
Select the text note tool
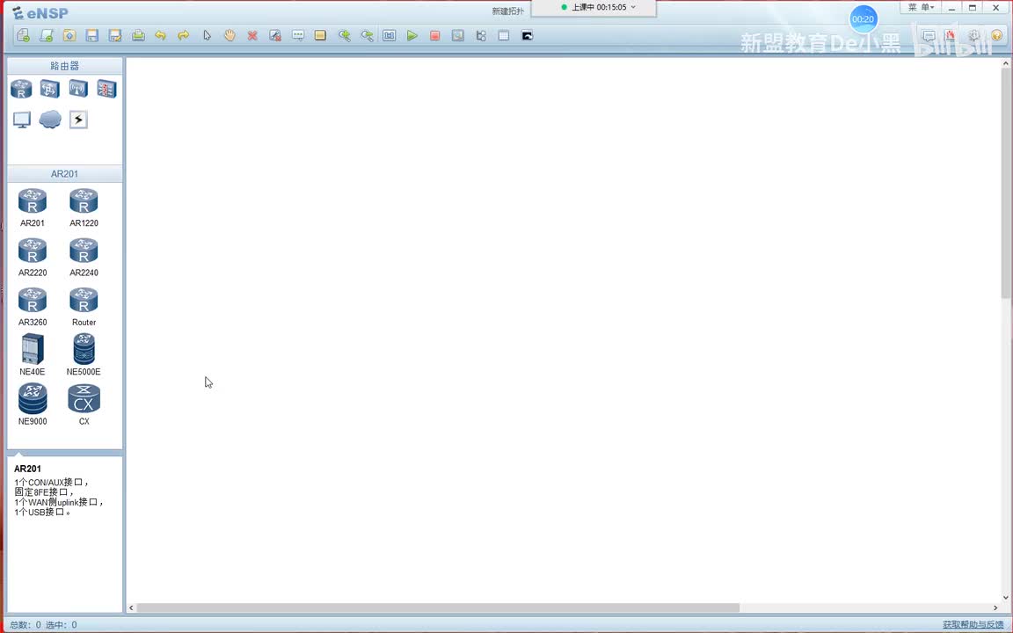tap(298, 35)
